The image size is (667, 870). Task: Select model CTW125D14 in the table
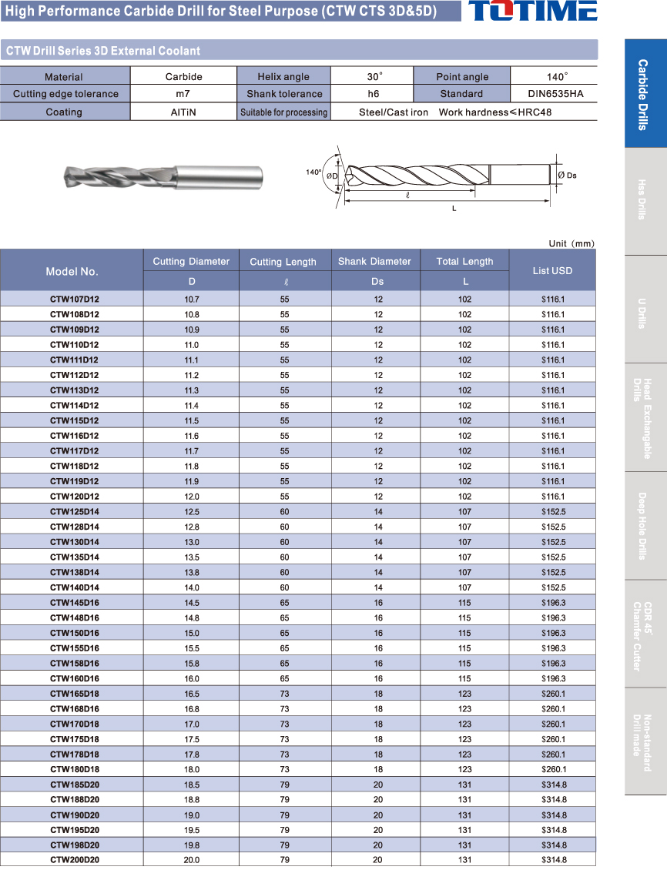click(x=75, y=512)
